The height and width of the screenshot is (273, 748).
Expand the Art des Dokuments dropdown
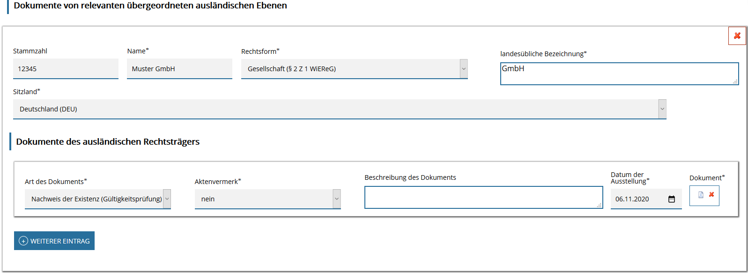(x=167, y=199)
